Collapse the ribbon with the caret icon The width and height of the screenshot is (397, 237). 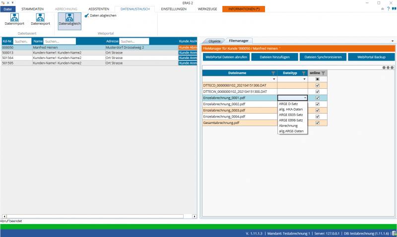click(382, 9)
